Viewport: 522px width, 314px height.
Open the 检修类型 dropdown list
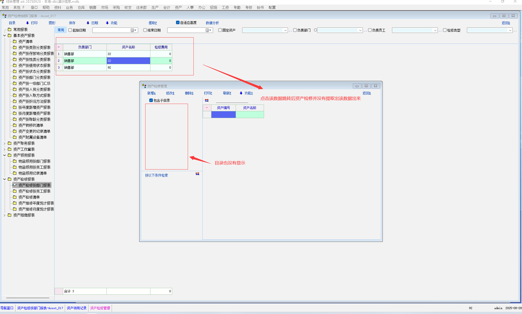click(510, 30)
